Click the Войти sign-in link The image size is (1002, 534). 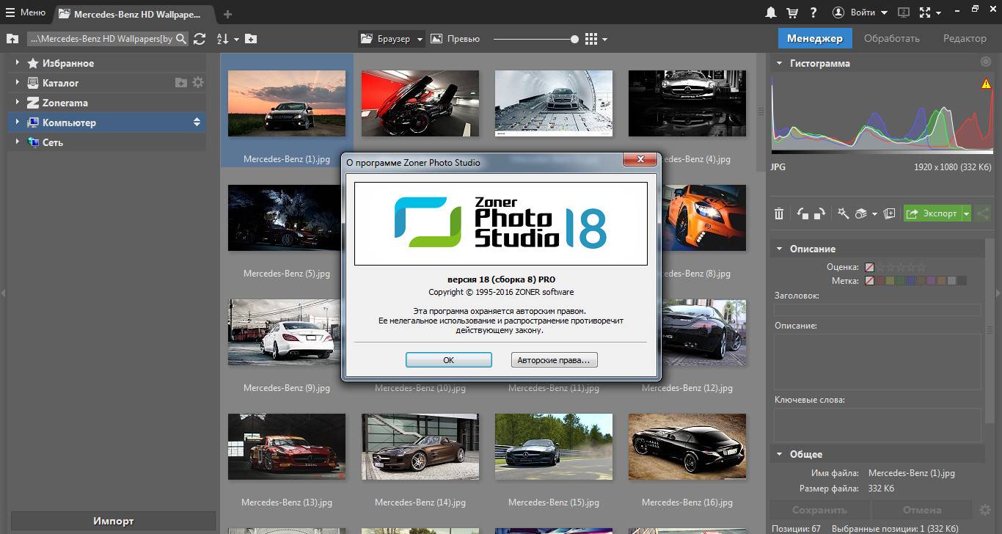point(863,12)
